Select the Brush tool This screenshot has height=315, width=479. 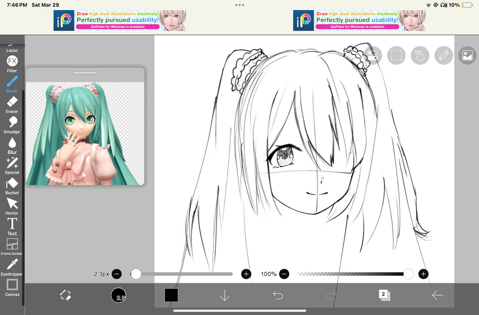tap(12, 84)
